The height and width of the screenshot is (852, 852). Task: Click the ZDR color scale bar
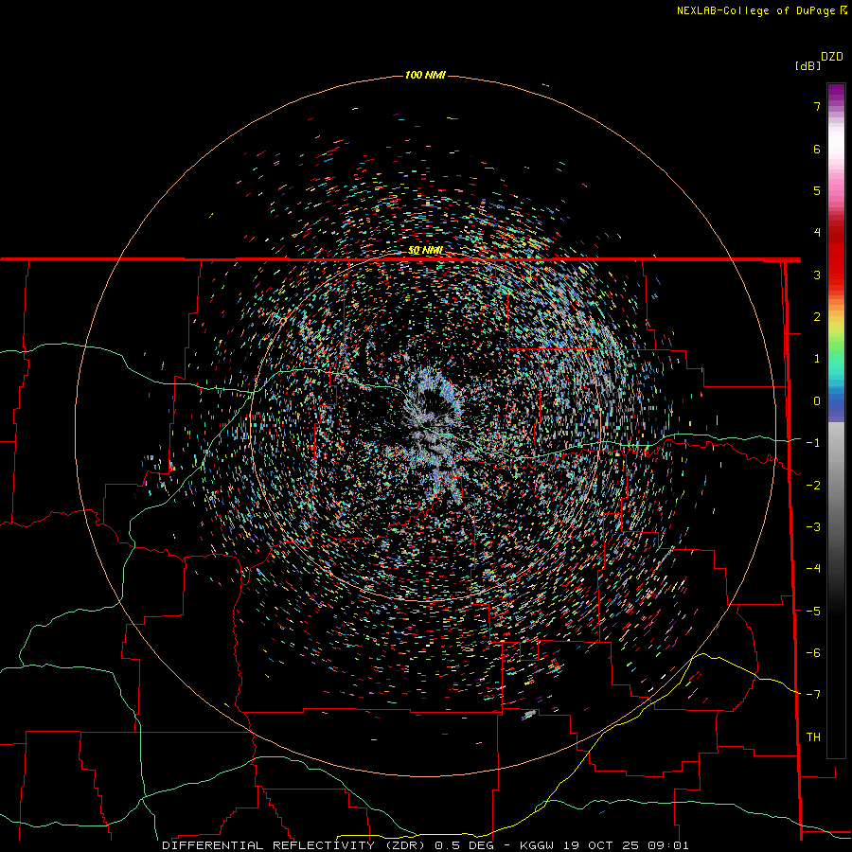(x=836, y=420)
